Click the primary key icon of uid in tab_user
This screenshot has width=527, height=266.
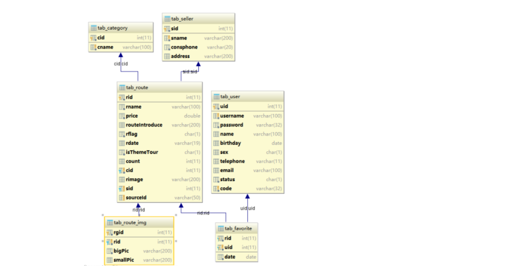(216, 106)
